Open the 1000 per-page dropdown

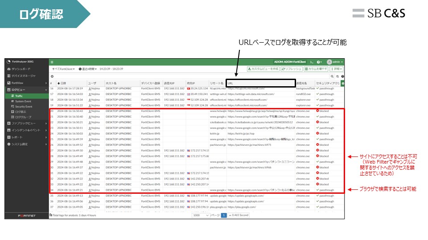pos(201,215)
